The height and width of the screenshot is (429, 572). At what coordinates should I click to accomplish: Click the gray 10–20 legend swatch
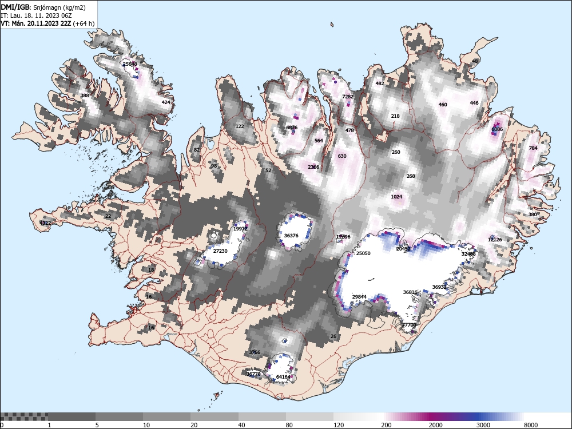[167, 416]
